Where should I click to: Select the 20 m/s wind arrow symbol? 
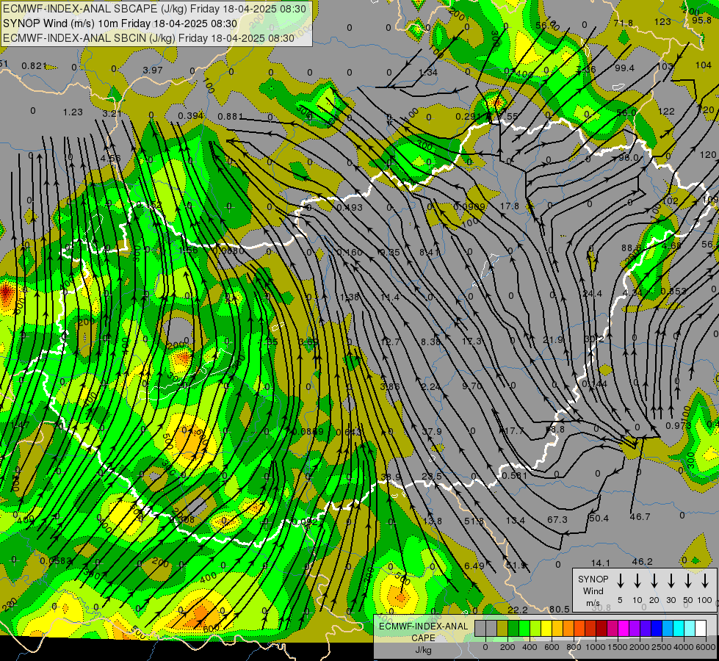pyautogui.click(x=654, y=580)
